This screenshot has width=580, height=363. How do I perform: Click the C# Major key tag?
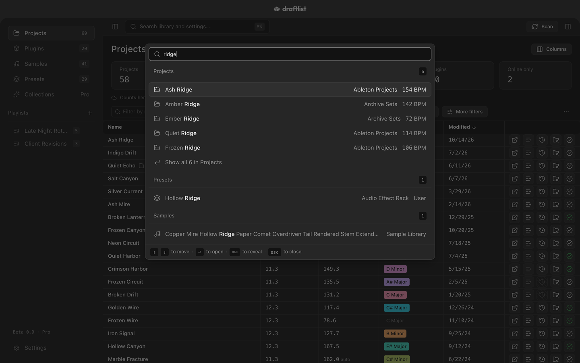397,308
